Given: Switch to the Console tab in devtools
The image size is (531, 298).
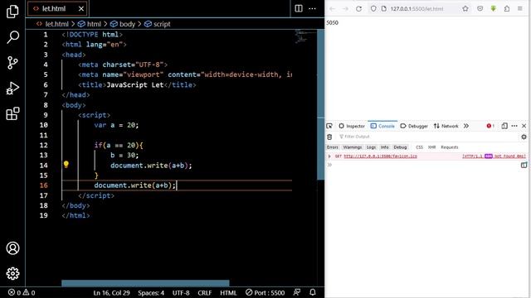Looking at the screenshot, I should tap(382, 126).
